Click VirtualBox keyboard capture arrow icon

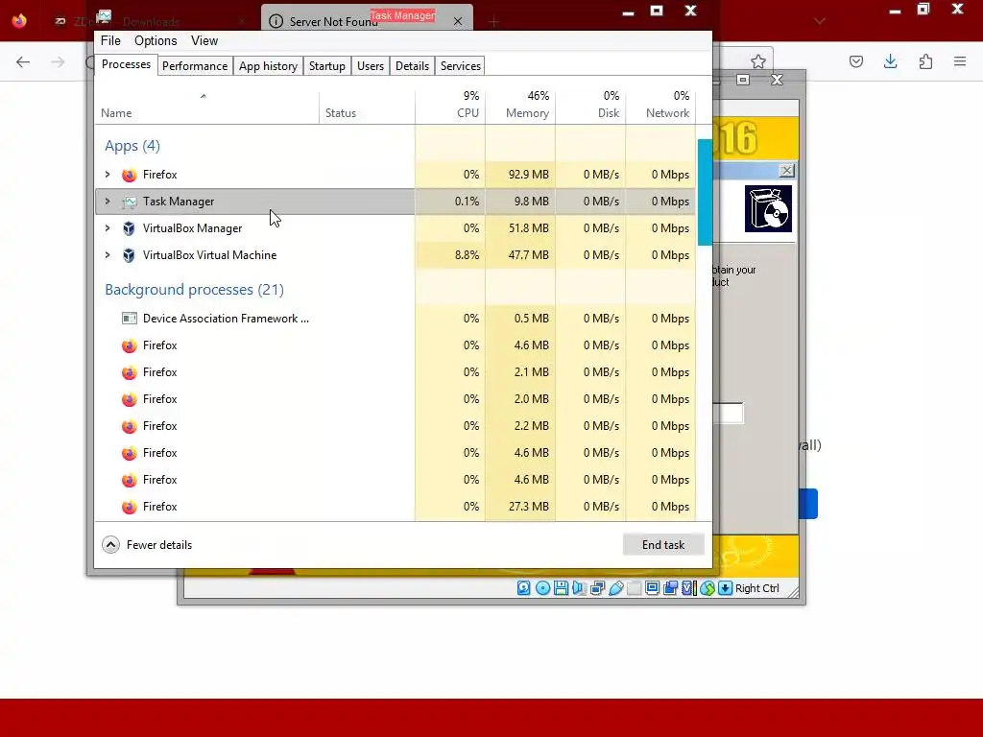tap(726, 588)
